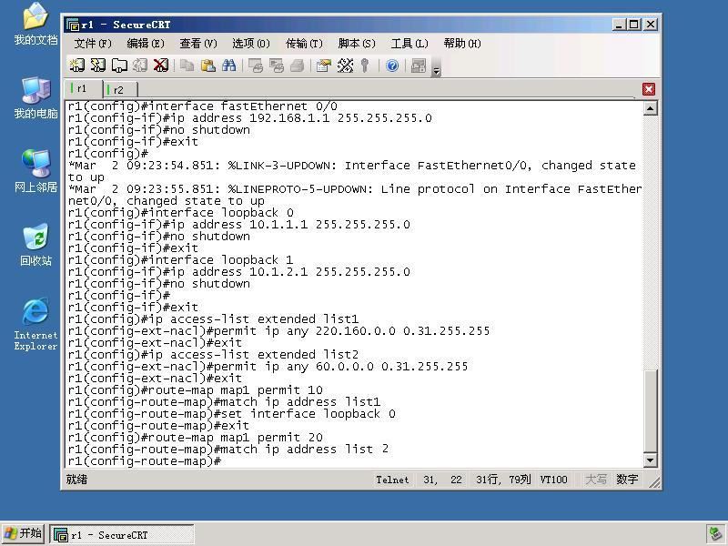Click the Connect in Tab icon
Image resolution: width=728 pixels, height=546 pixels.
click(119, 66)
